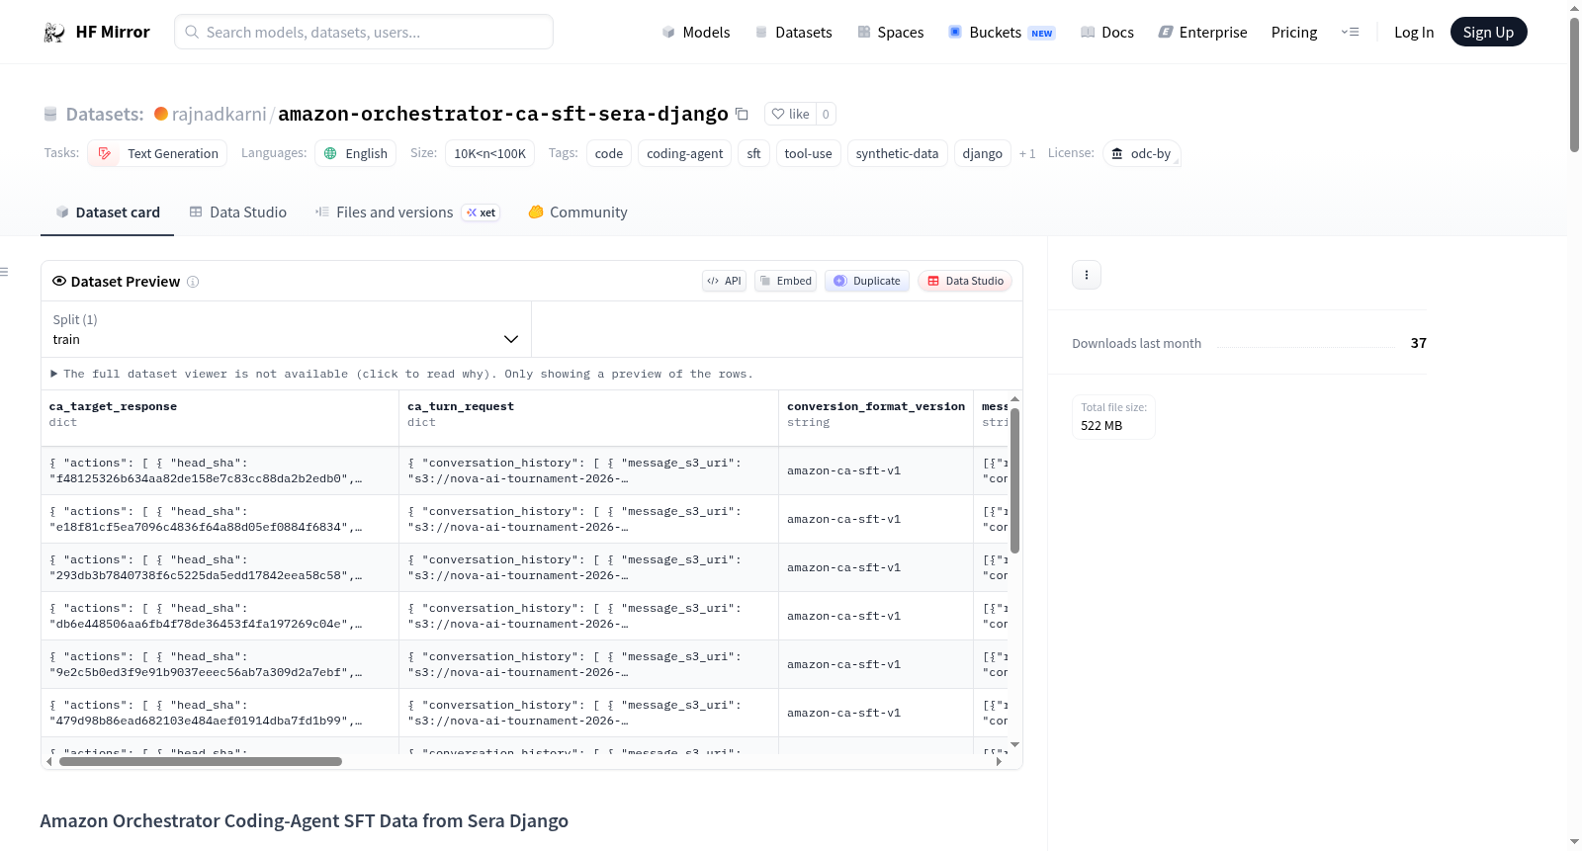Open the Datasets page
This screenshot has height=851, width=1582.
pos(794,33)
